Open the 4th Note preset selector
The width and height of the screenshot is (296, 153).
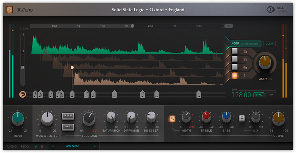pyautogui.click(x=74, y=146)
